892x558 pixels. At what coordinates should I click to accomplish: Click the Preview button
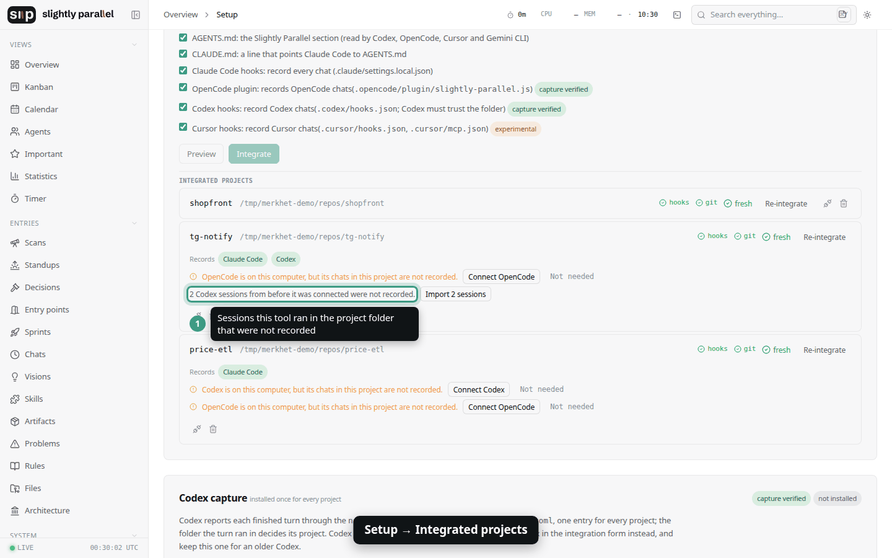click(x=201, y=154)
